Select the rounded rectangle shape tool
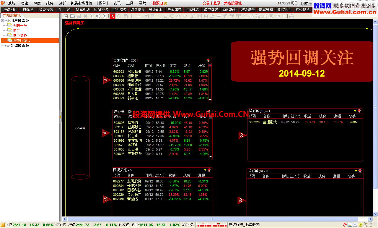This screenshot has width=378, height=228. click(172, 16)
